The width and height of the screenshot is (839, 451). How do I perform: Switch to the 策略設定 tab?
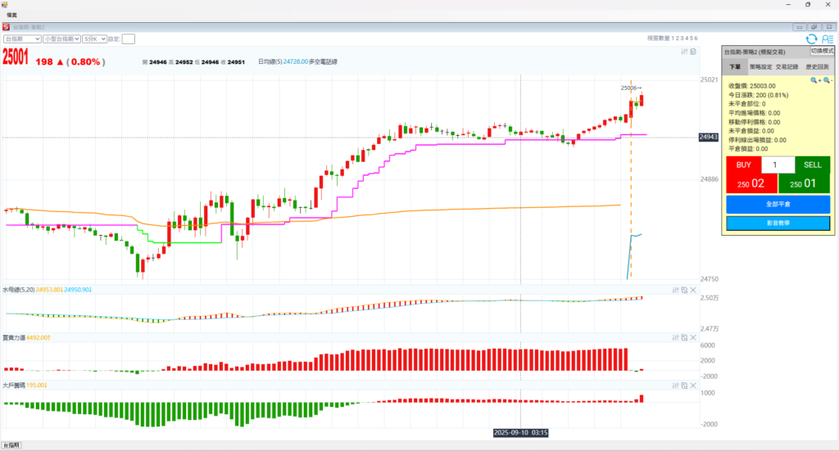[x=761, y=67]
